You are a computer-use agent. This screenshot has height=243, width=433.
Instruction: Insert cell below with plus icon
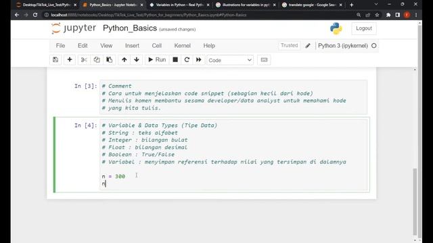click(70, 60)
